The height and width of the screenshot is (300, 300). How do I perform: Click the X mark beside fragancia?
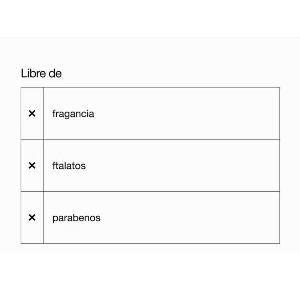point(32,114)
